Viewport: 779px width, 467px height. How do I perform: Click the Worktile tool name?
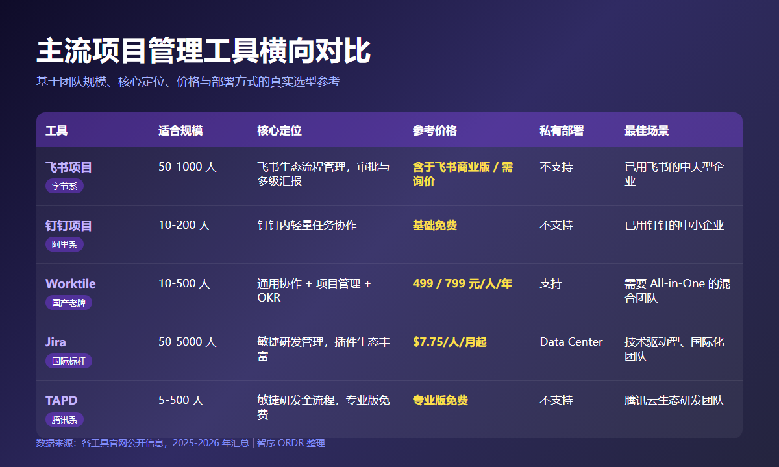[71, 284]
